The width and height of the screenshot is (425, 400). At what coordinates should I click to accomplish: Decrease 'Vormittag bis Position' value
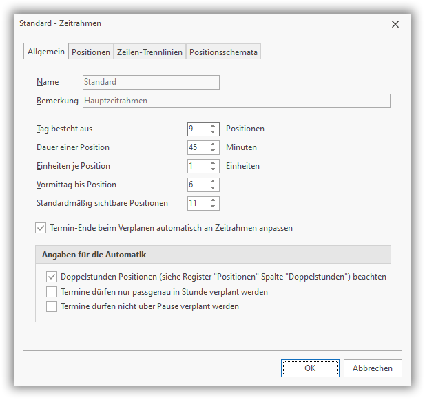(x=214, y=188)
